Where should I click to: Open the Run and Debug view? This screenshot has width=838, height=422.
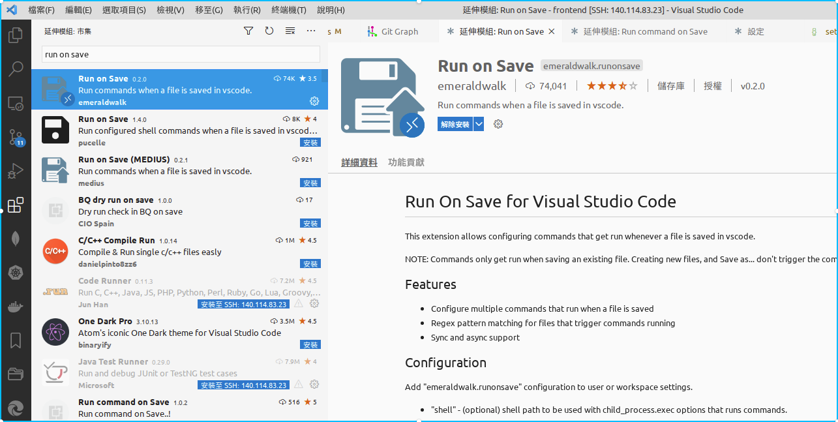(16, 171)
